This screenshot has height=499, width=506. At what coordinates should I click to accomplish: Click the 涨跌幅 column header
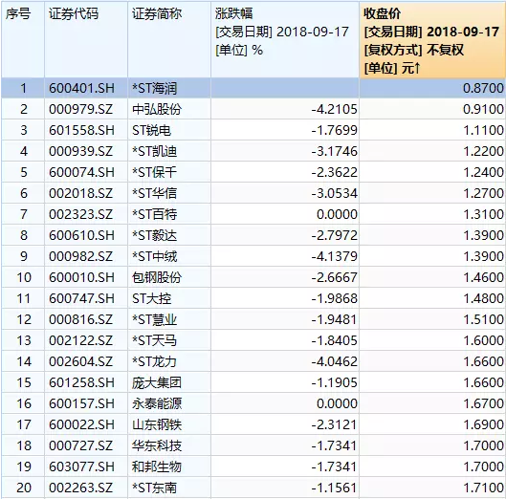tap(285, 40)
